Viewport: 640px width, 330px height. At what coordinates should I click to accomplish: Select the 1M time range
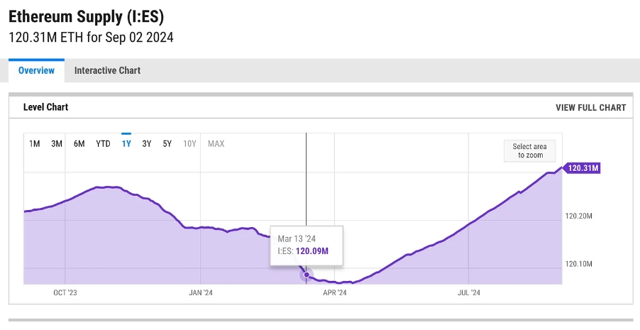(x=35, y=144)
